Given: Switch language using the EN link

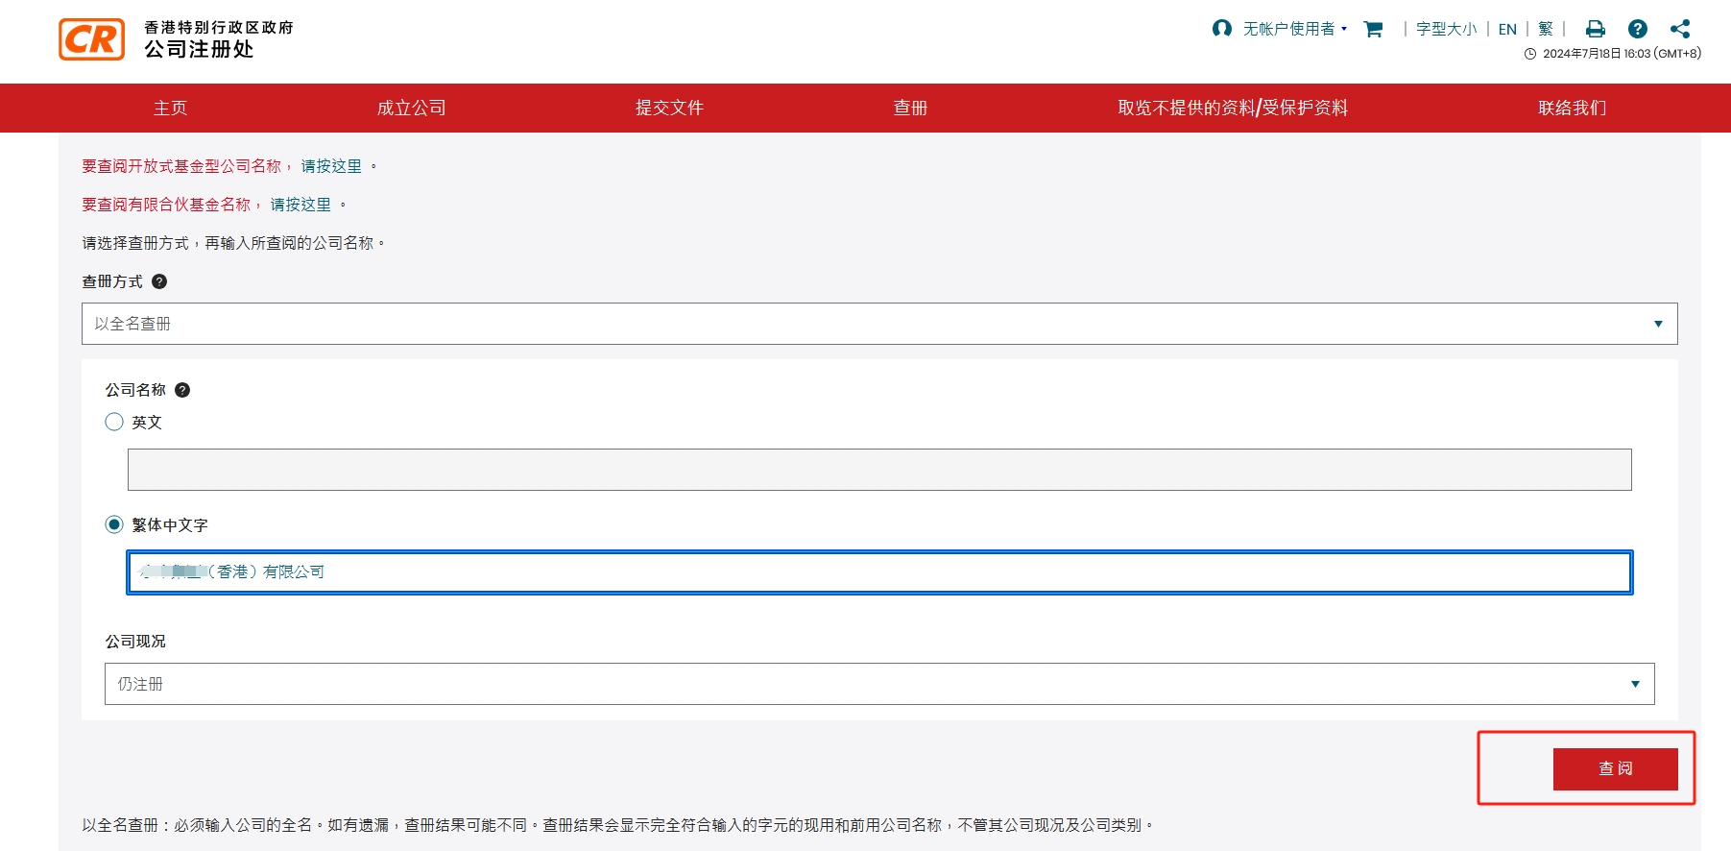Looking at the screenshot, I should pos(1507,30).
